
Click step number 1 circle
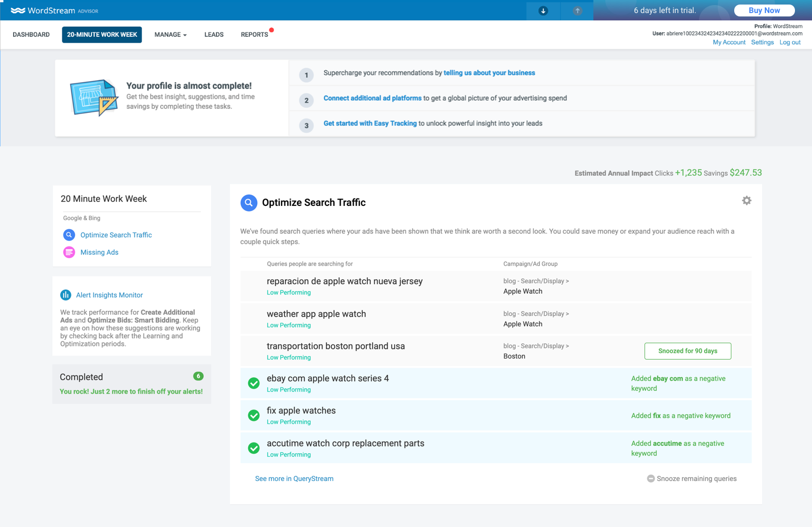307,75
